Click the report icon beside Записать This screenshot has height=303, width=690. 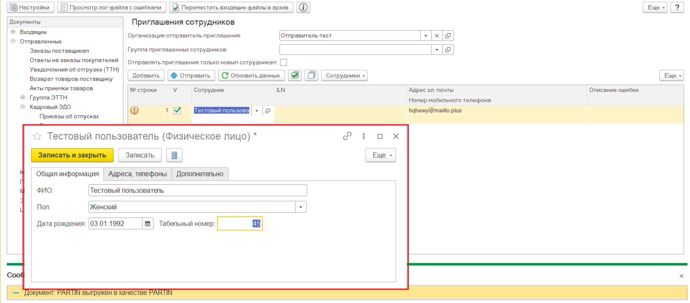(x=174, y=155)
